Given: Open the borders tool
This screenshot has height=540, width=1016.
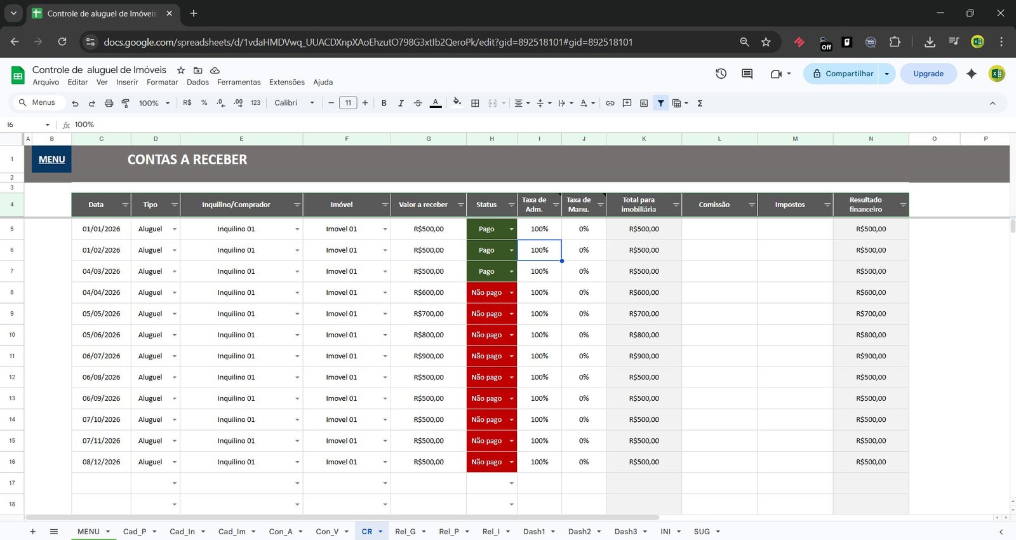Looking at the screenshot, I should (475, 103).
